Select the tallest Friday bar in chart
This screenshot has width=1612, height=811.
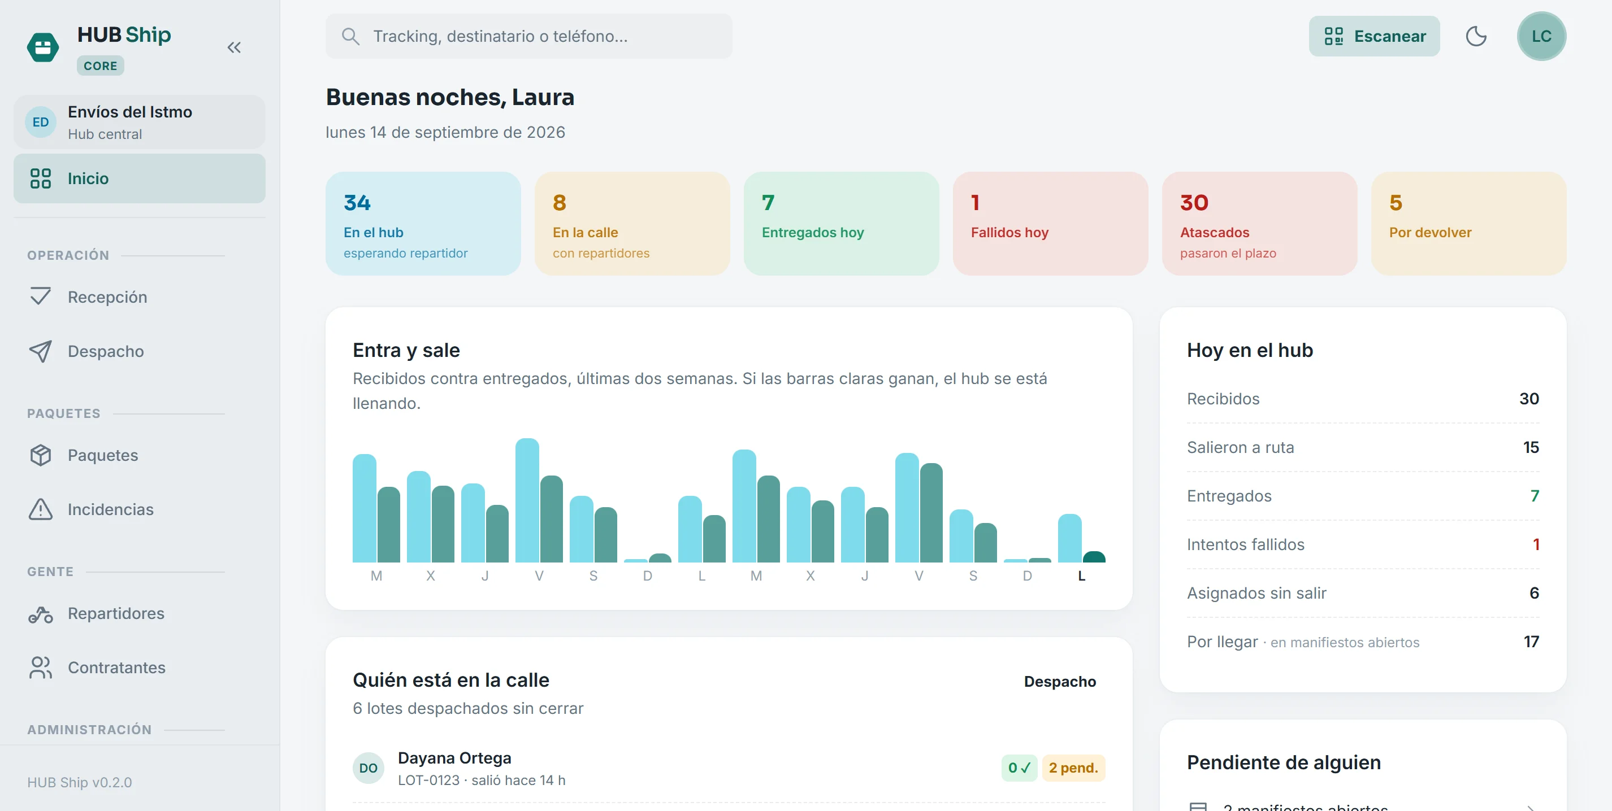click(527, 500)
